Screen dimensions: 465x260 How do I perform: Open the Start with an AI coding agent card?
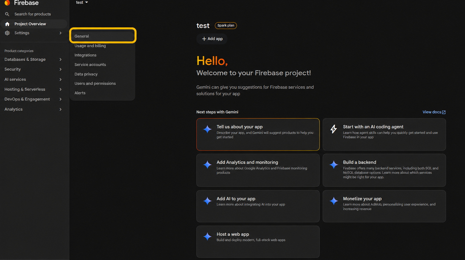[x=384, y=134]
